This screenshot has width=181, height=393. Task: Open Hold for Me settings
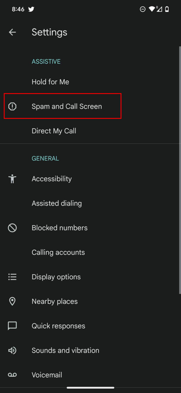coord(50,82)
